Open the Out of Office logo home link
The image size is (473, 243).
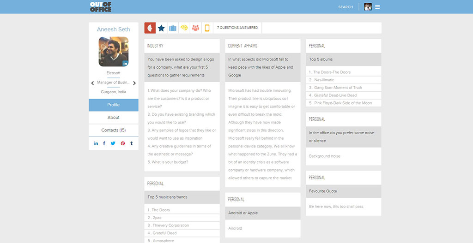coord(100,6)
